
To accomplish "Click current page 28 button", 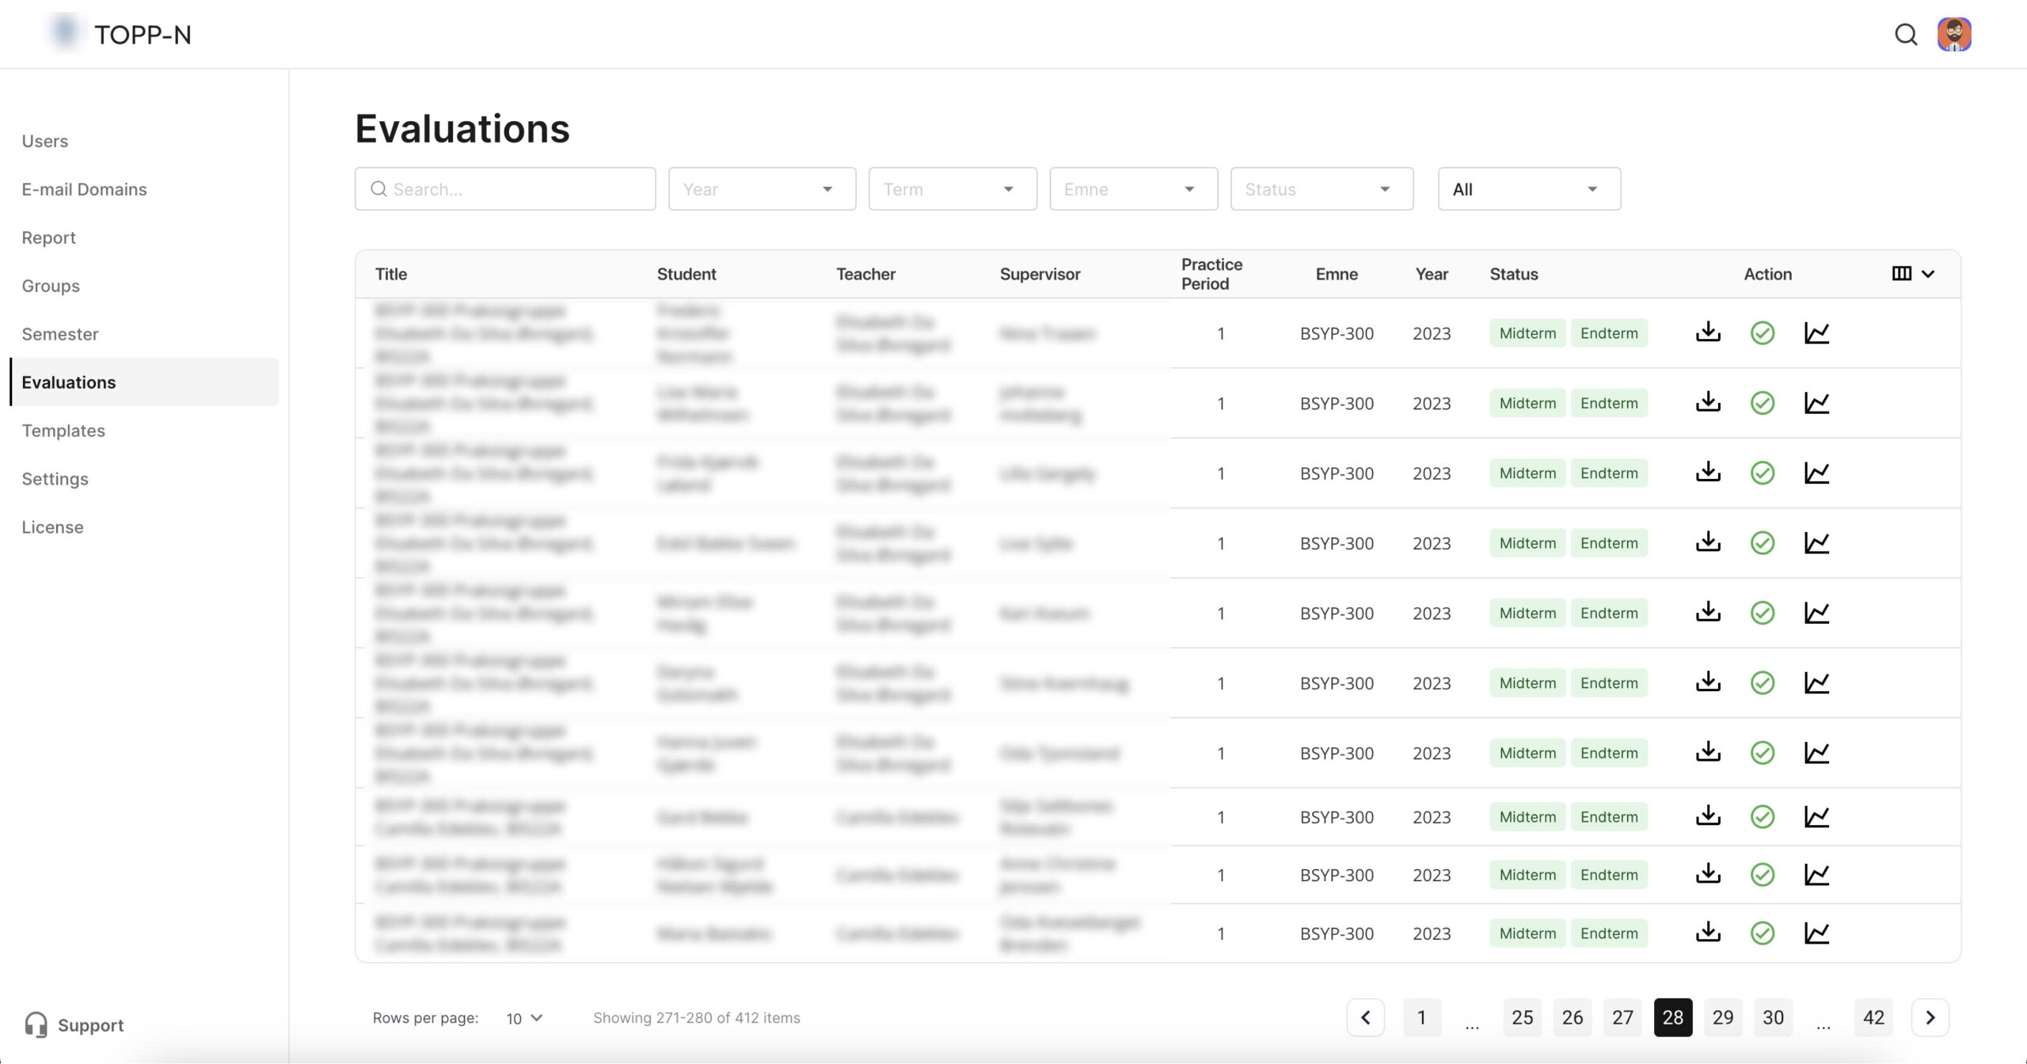I will coord(1673,1017).
